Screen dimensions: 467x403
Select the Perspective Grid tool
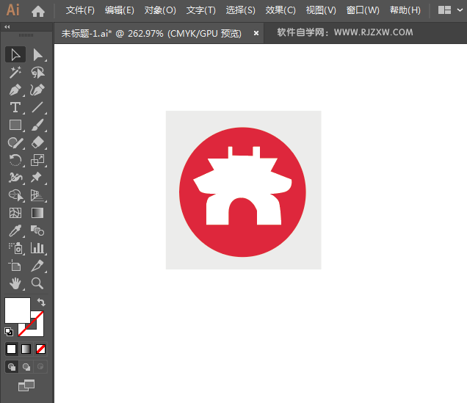(37, 195)
